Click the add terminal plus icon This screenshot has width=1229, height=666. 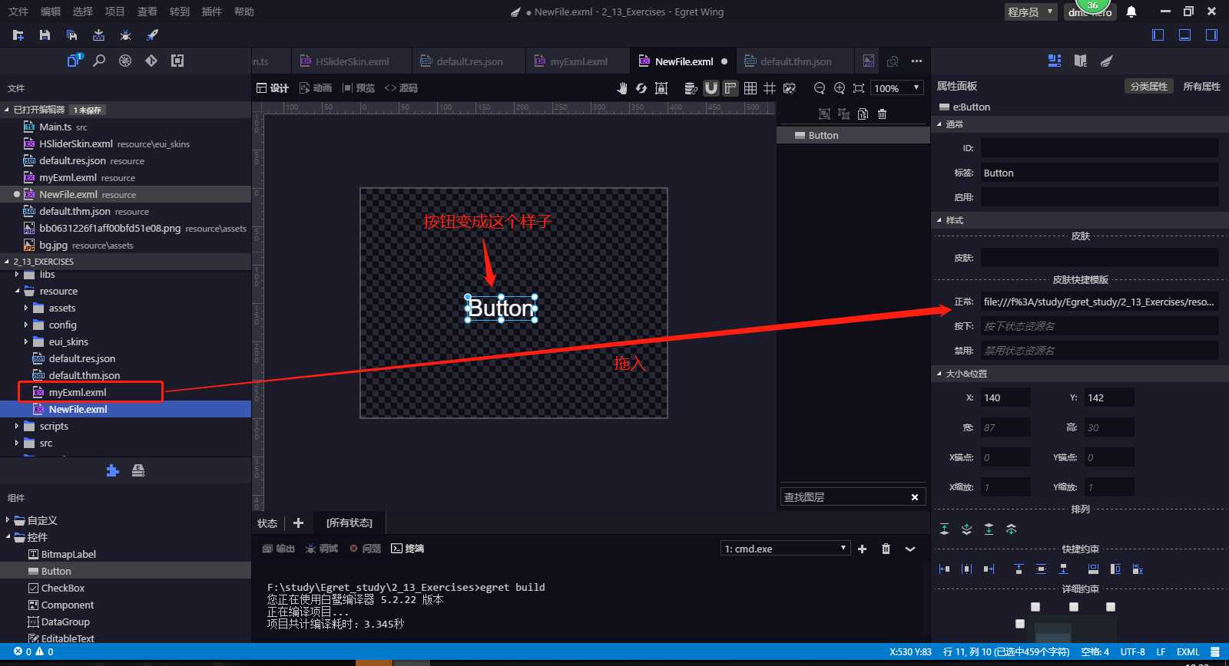[862, 549]
